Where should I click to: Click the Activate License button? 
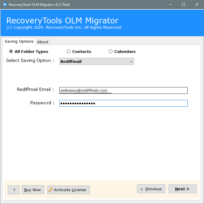tap(68, 190)
